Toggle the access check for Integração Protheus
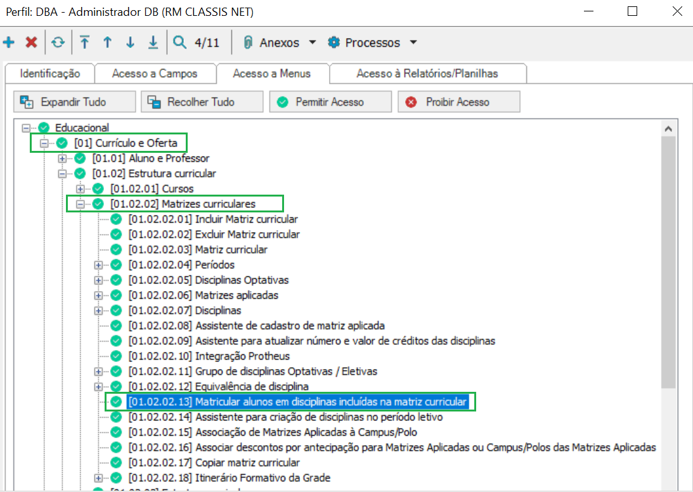The height and width of the screenshot is (492, 693). (116, 356)
